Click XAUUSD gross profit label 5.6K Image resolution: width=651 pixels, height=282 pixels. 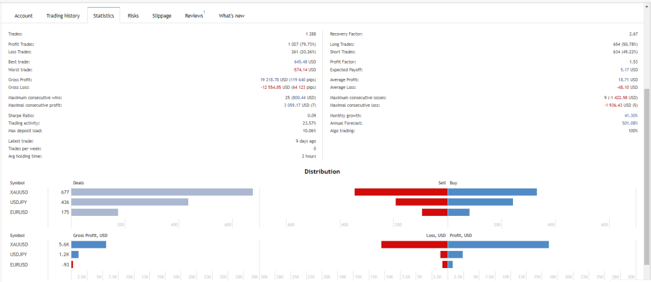click(64, 245)
